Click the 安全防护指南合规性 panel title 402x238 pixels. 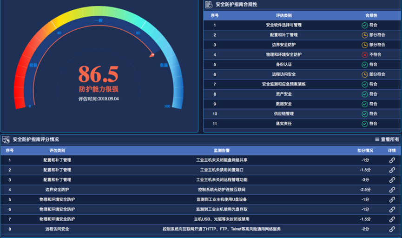tap(236, 4)
